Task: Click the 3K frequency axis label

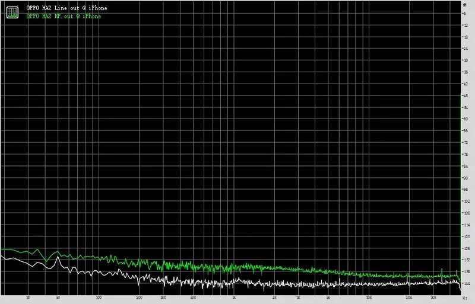Action: 299,297
